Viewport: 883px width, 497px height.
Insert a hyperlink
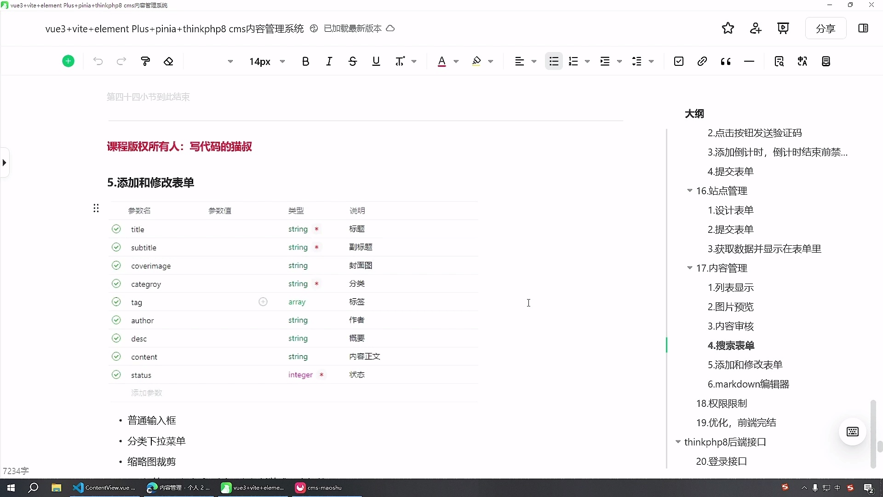pos(702,61)
